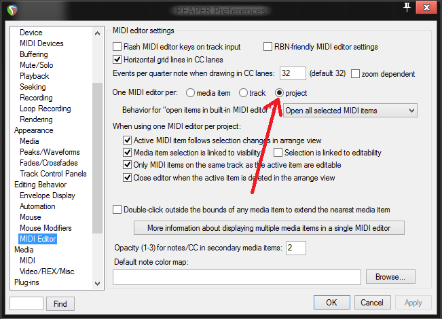The image size is (442, 319).
Task: Open Peaks/Waveforms settings
Action: click(50, 152)
